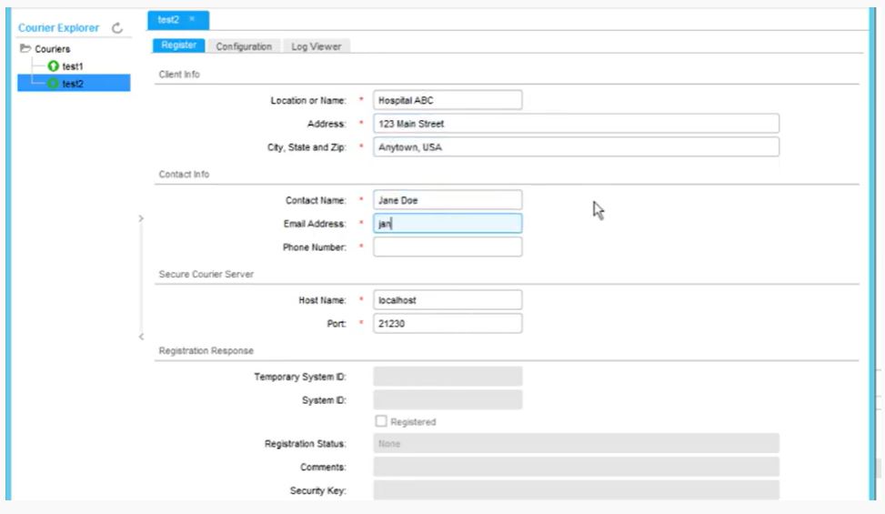Select test1 in the courier tree
This screenshot has height=514, width=885.
pos(72,66)
